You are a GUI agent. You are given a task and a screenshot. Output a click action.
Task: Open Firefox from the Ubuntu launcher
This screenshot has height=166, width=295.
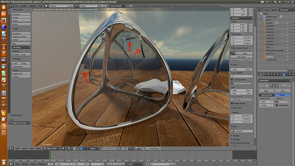click(x=3, y=21)
